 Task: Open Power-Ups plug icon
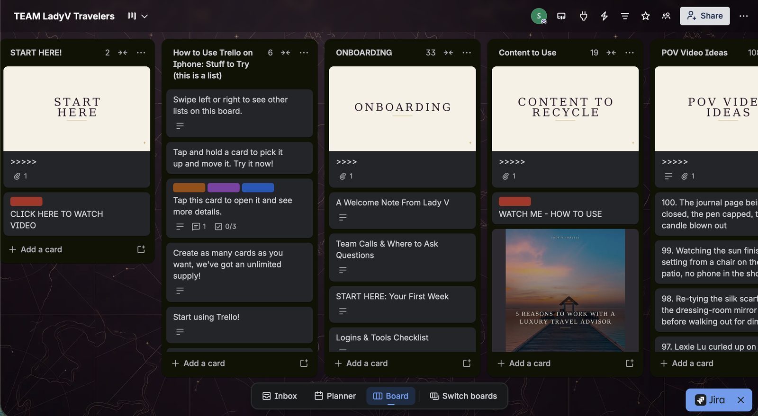coord(584,16)
